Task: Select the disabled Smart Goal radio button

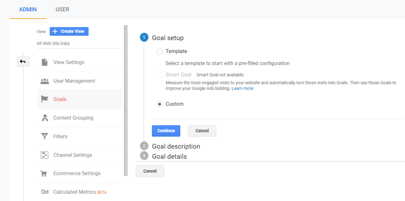Action: point(160,75)
